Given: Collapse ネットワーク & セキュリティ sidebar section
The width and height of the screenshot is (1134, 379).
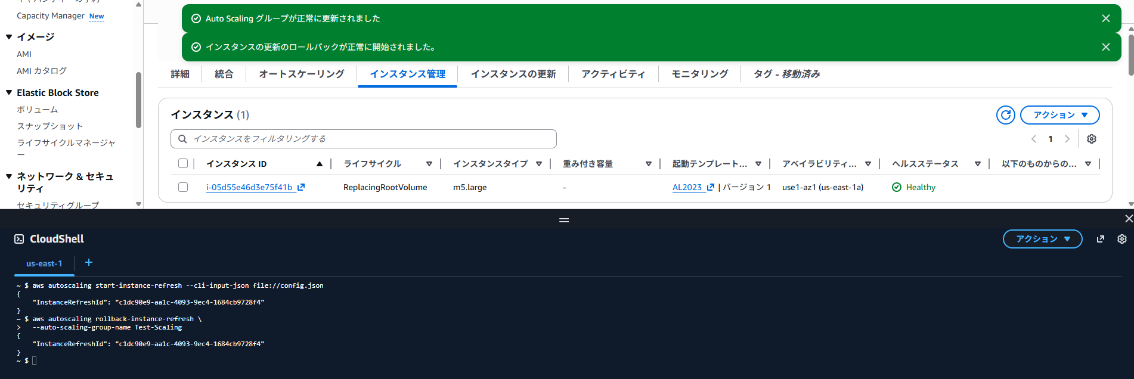Looking at the screenshot, I should pos(9,176).
